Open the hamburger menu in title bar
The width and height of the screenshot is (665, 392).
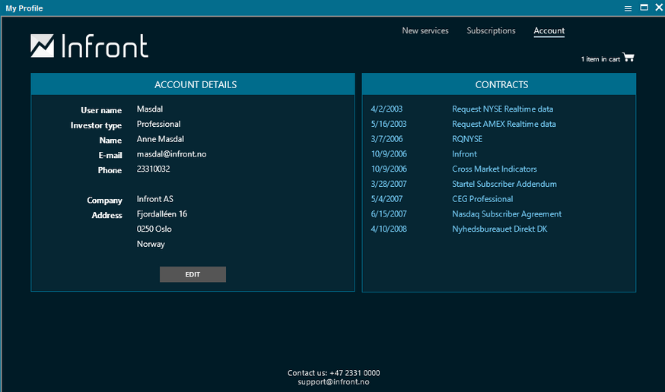(x=628, y=8)
